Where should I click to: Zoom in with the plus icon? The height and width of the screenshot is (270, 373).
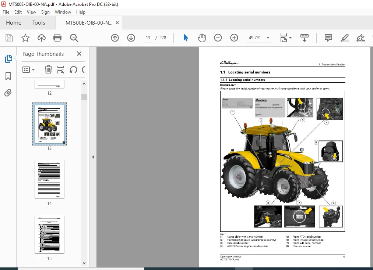coord(234,38)
